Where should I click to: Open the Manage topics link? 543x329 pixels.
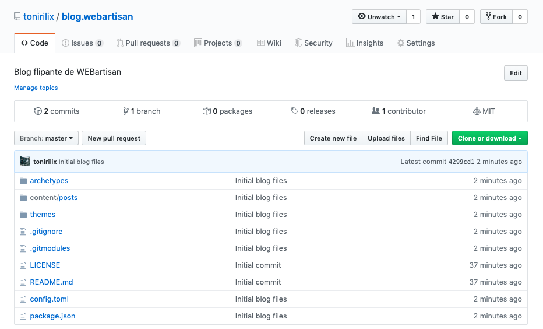pyautogui.click(x=36, y=87)
